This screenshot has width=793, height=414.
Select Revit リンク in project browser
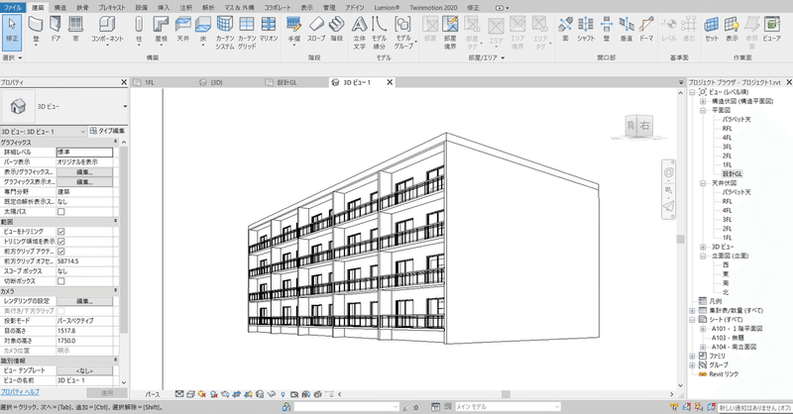point(724,374)
